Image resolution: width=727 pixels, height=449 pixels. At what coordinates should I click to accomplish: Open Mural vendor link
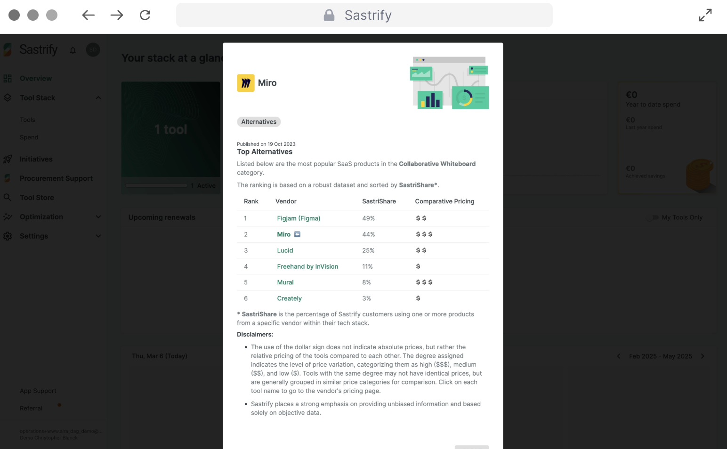coord(285,282)
